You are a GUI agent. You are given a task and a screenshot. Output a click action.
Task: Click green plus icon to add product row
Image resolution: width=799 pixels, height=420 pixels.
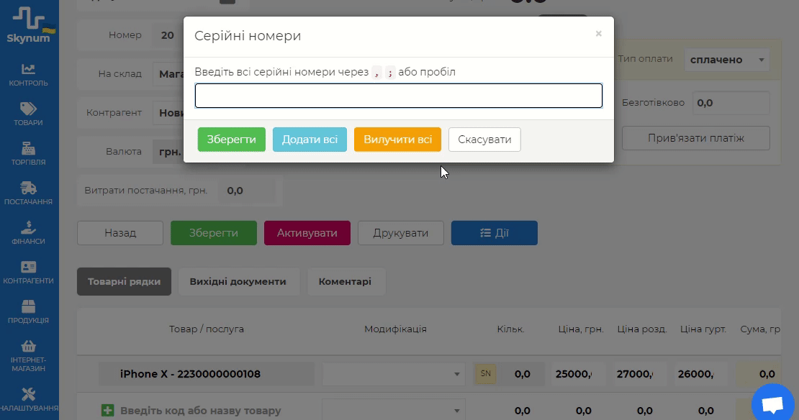108,411
